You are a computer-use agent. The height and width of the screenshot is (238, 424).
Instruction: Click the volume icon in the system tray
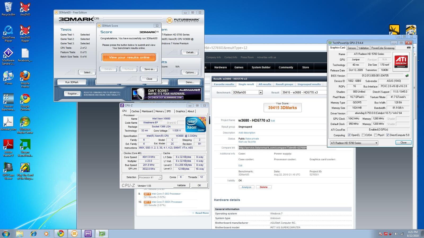(396, 234)
